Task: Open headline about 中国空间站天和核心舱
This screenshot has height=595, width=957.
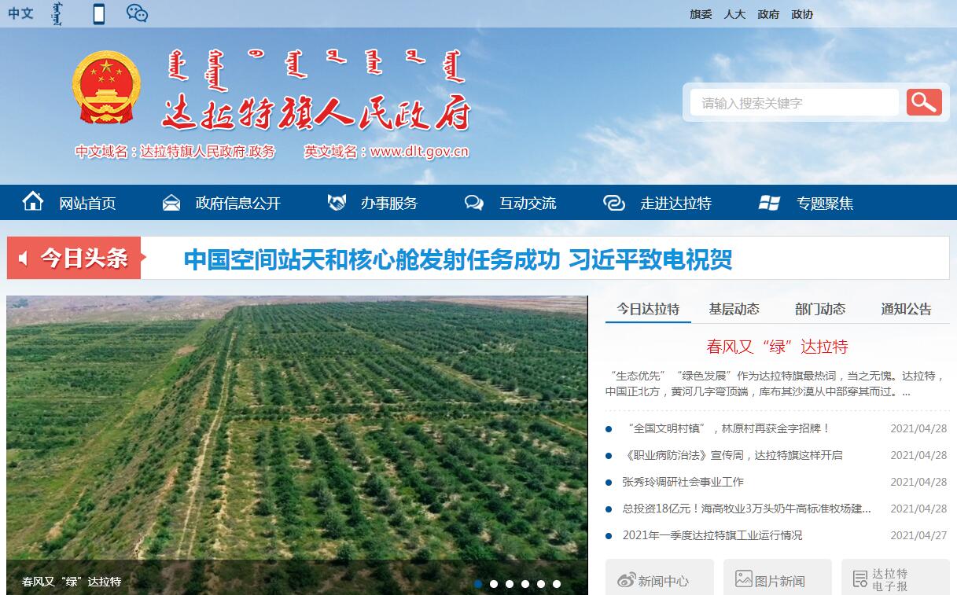Action: [x=458, y=259]
